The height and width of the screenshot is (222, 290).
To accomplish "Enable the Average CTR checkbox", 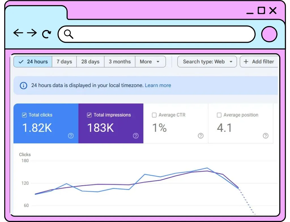I will point(154,115).
